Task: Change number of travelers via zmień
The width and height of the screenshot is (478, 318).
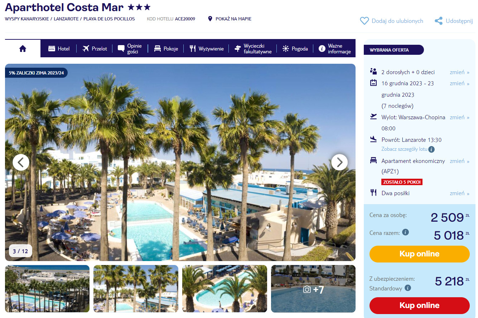Action: (x=459, y=72)
